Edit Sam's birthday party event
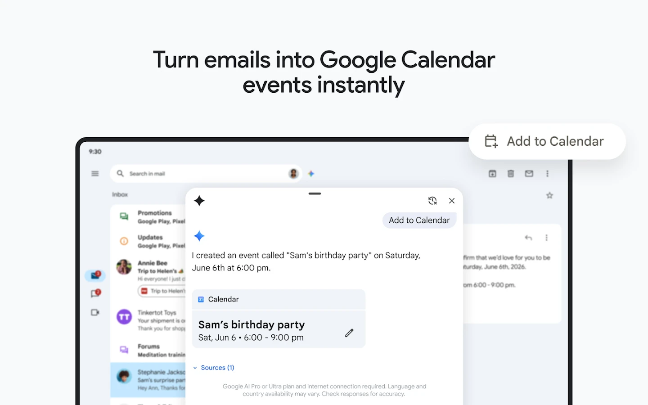 [x=349, y=333]
